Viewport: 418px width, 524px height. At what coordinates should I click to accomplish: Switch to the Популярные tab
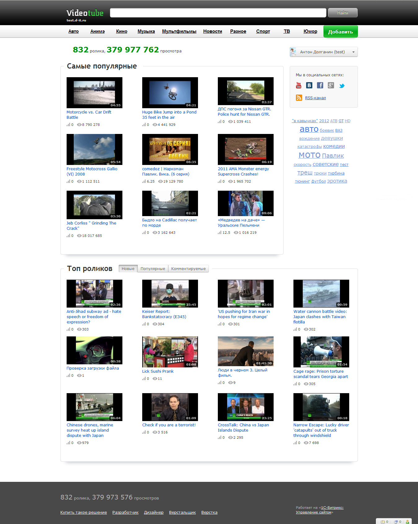(153, 269)
